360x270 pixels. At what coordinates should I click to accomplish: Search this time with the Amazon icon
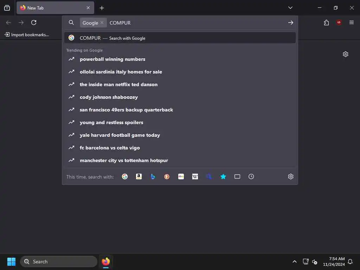click(x=139, y=176)
